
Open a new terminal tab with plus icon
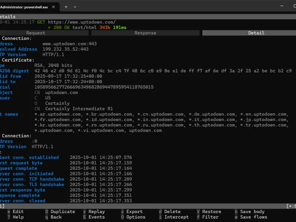coord(66,7)
